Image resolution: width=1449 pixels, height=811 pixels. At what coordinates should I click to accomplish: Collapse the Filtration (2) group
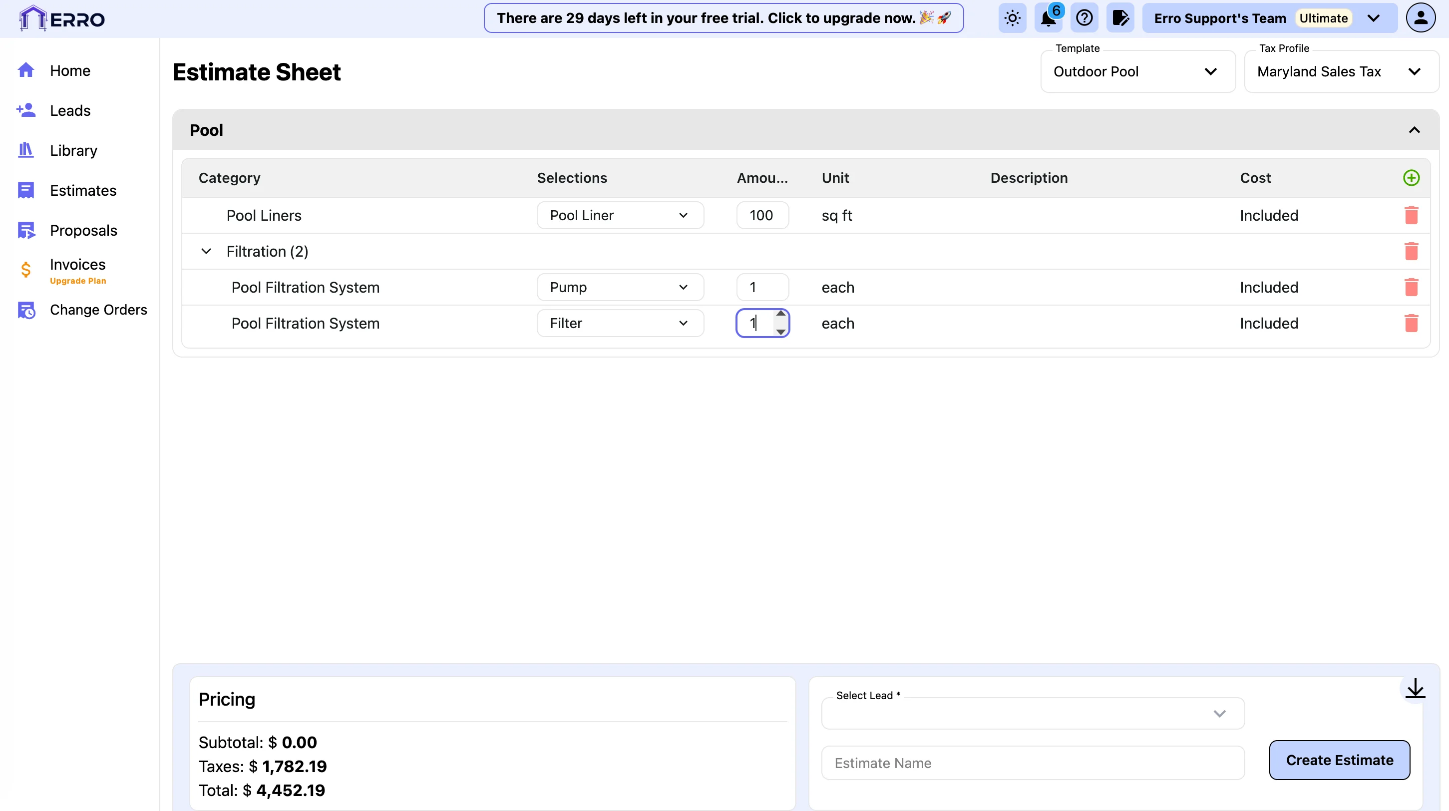pyautogui.click(x=206, y=251)
